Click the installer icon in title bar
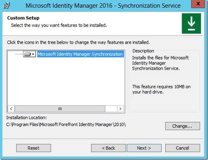The height and width of the screenshot is (160, 208). (7, 6)
